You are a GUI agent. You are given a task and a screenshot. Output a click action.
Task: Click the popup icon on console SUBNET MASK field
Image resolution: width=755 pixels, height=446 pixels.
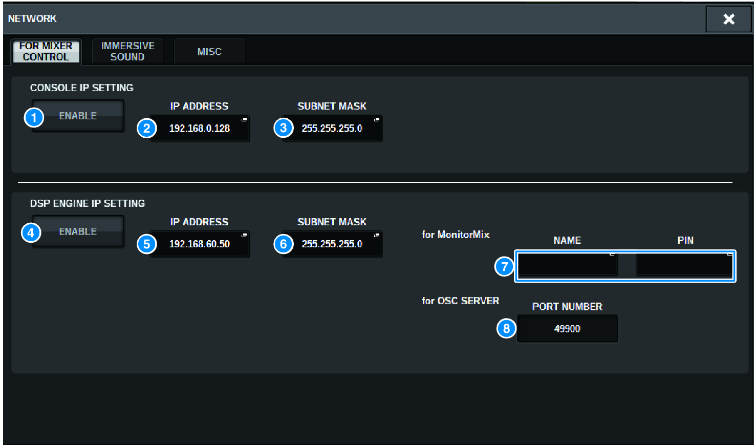point(376,120)
